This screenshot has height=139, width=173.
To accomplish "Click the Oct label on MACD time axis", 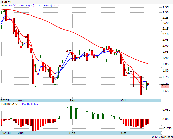I will point(123,133).
